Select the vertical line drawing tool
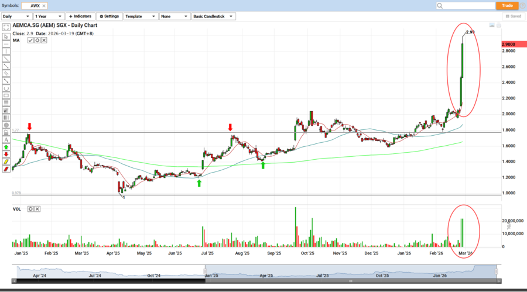Screen dimensions: 527x292 (x=6, y=51)
